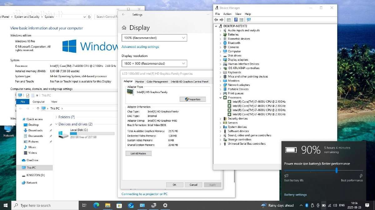The width and height of the screenshot is (375, 210).
Task: Click the Settings gear on the taskbar
Action: [165, 205]
